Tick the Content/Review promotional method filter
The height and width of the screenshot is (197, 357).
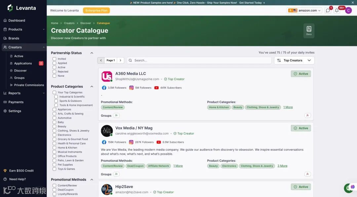pyautogui.click(x=55, y=186)
